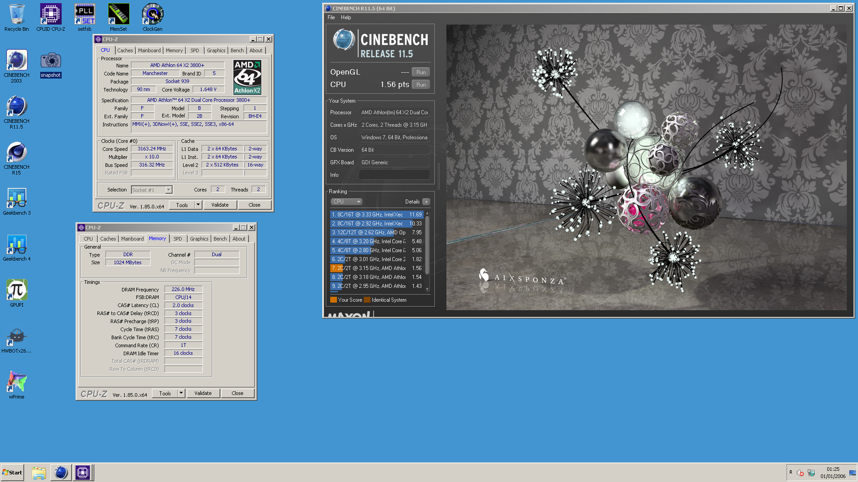Click the network tray icon
Image resolution: width=858 pixels, height=482 pixels.
(811, 473)
